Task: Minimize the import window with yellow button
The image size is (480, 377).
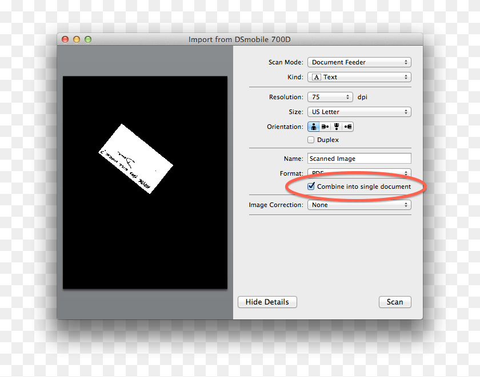Action: click(77, 39)
